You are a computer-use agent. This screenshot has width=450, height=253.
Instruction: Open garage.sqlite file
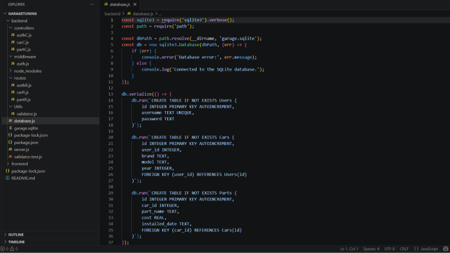26,128
